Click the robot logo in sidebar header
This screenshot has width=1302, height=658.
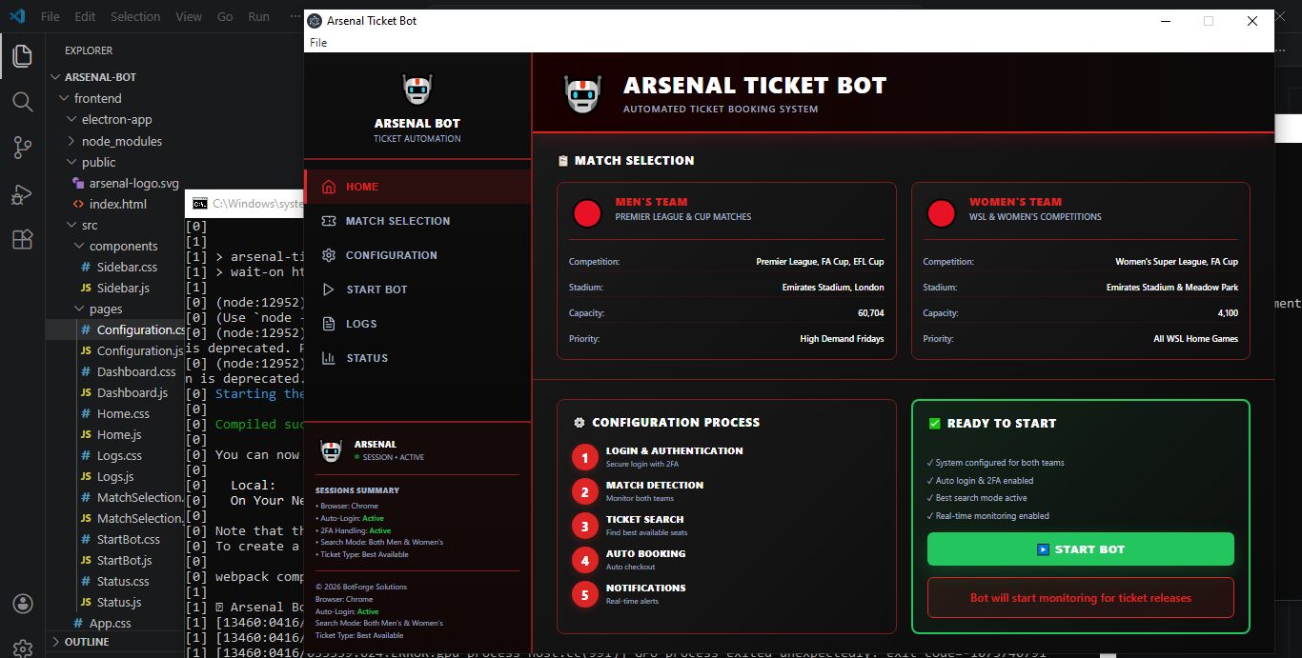coord(417,90)
